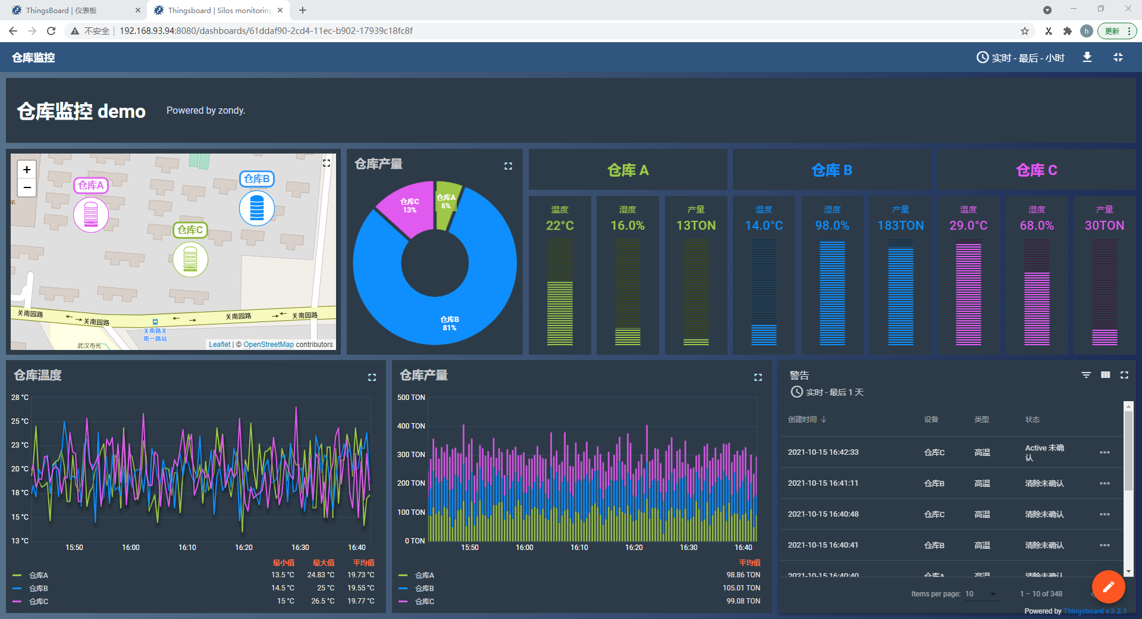Screen dimensions: 1142x619
Task: Open the browser extensions puzzle icon
Action: pos(1068,31)
